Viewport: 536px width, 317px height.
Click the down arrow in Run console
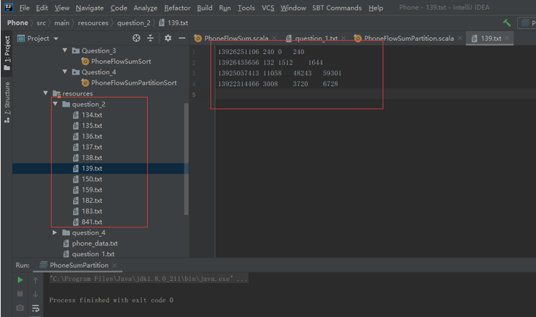pos(35,294)
